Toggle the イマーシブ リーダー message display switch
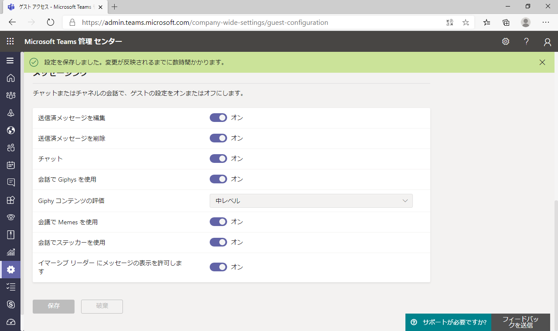The height and width of the screenshot is (331, 558). tap(218, 267)
